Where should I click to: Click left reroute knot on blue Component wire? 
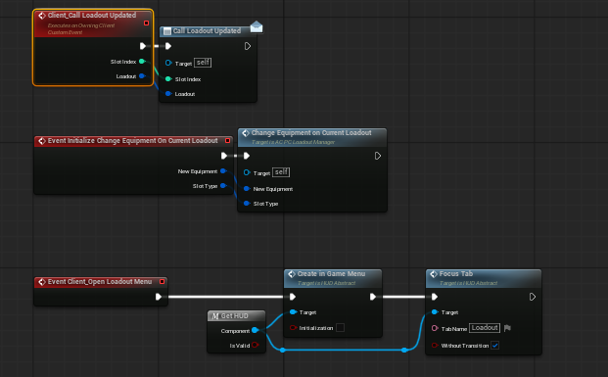click(x=283, y=350)
